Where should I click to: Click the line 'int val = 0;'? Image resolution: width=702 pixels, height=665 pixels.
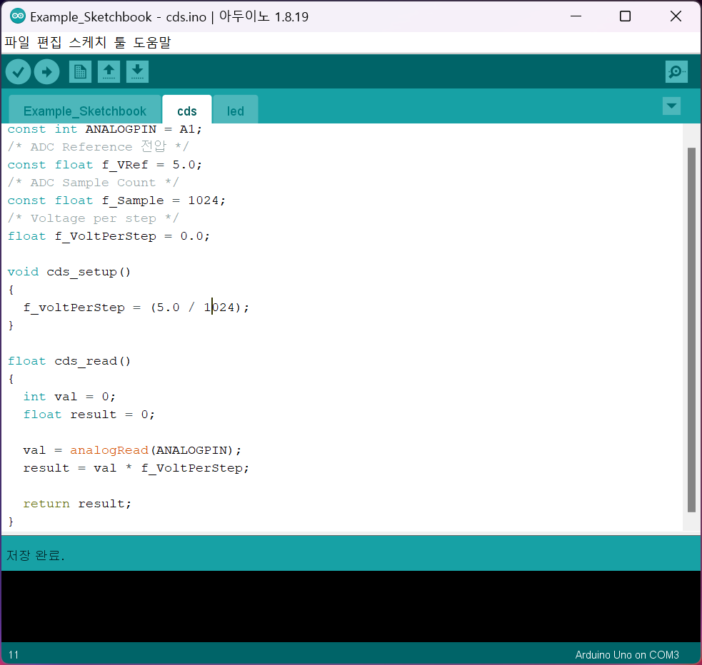click(69, 397)
